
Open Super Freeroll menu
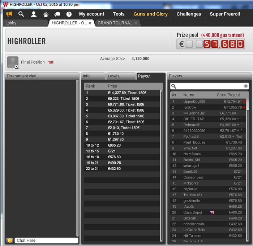click(x=225, y=14)
